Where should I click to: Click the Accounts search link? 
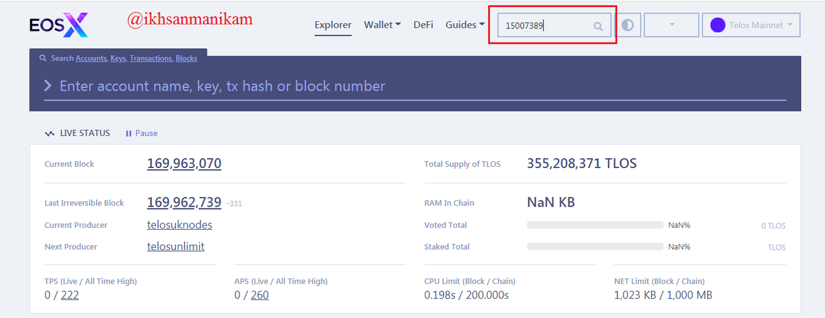coord(91,58)
